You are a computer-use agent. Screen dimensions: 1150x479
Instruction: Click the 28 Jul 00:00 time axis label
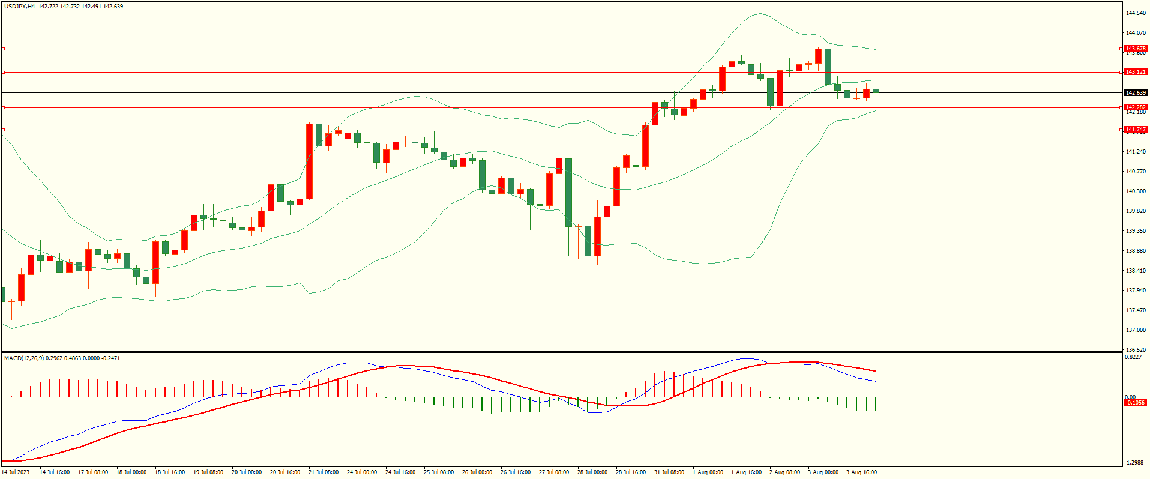pyautogui.click(x=592, y=472)
